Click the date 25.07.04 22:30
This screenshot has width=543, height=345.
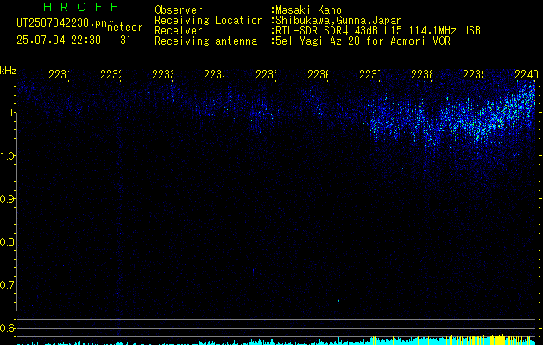[x=59, y=41]
